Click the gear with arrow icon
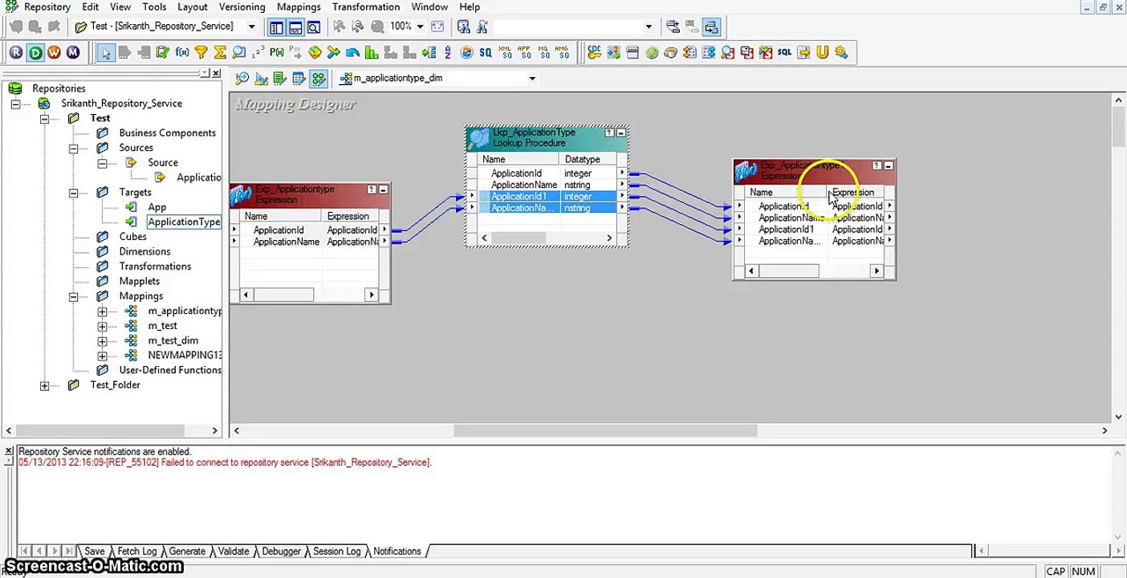The height and width of the screenshot is (578, 1127). pos(841,52)
